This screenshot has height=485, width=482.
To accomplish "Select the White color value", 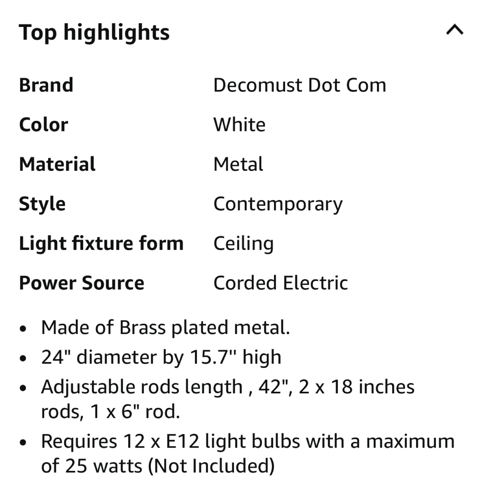I will coord(239,124).
